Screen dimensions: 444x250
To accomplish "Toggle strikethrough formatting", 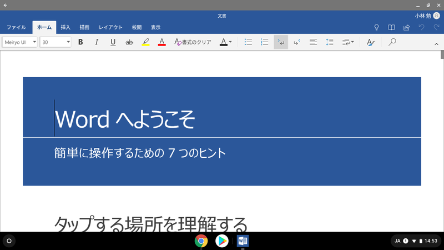I will point(129,42).
